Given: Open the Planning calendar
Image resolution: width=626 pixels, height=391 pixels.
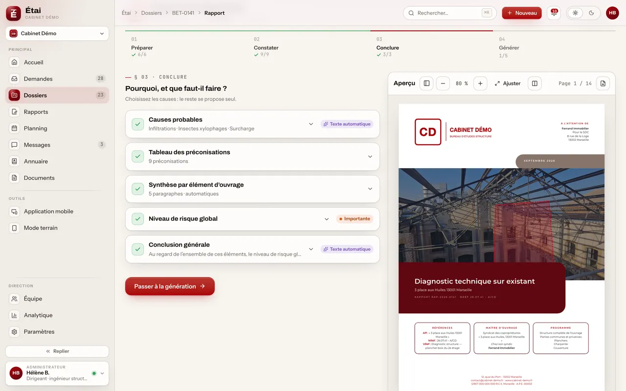Looking at the screenshot, I should tap(57, 129).
